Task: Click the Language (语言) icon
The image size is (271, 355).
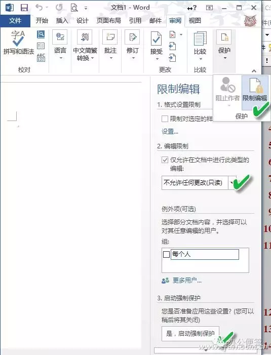Action: point(60,36)
